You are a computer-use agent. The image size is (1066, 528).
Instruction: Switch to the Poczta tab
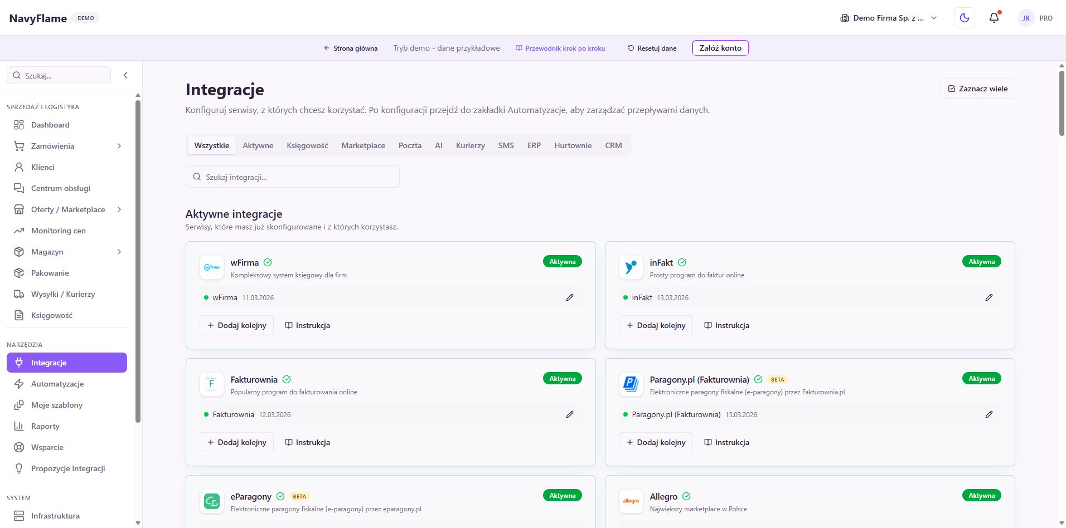tap(410, 145)
